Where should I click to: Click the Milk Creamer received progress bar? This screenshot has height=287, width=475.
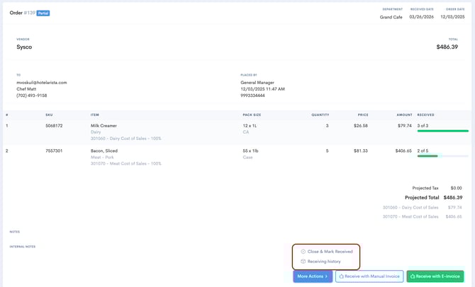442,131
